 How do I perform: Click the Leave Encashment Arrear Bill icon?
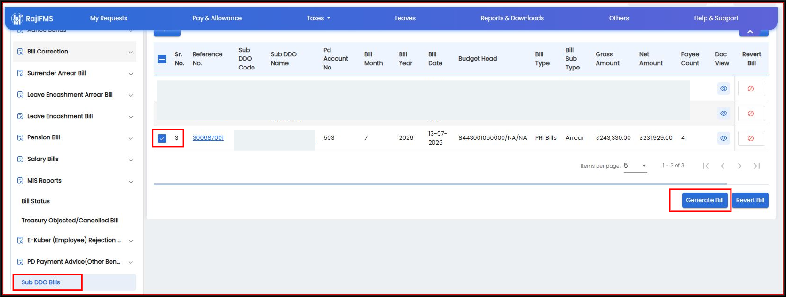(20, 95)
